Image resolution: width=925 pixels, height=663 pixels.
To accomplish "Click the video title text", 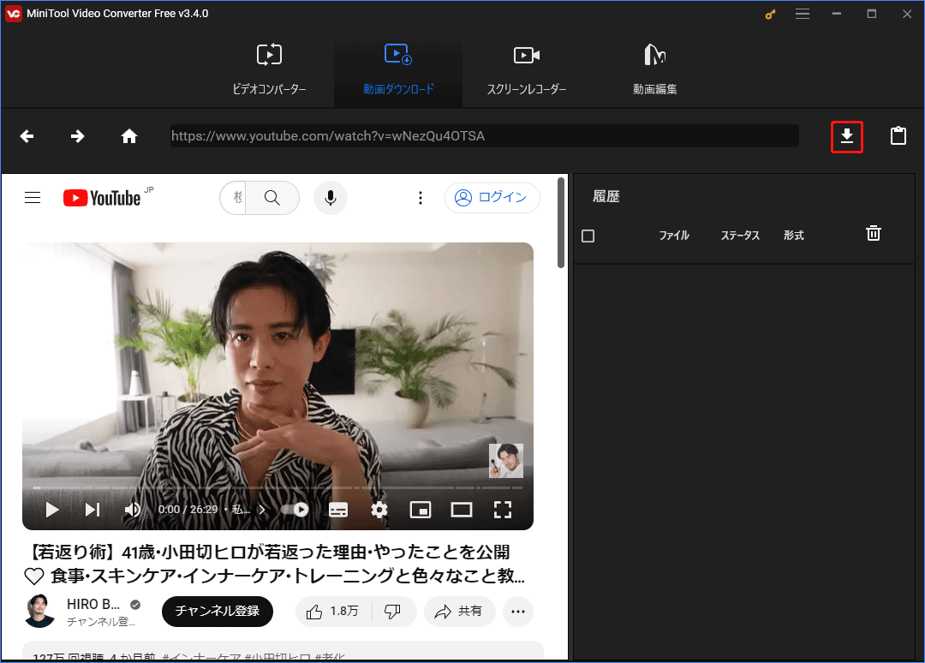I will 276,564.
